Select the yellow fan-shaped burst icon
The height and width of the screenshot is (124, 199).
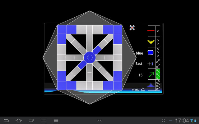pyautogui.click(x=151, y=42)
